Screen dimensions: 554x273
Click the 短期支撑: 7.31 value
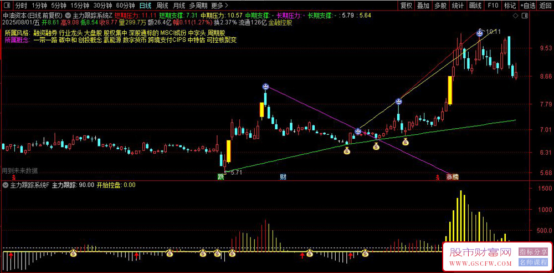click(x=178, y=16)
